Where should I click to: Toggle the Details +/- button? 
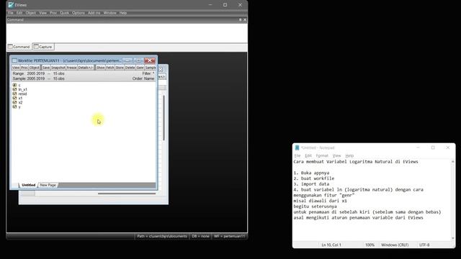86,68
